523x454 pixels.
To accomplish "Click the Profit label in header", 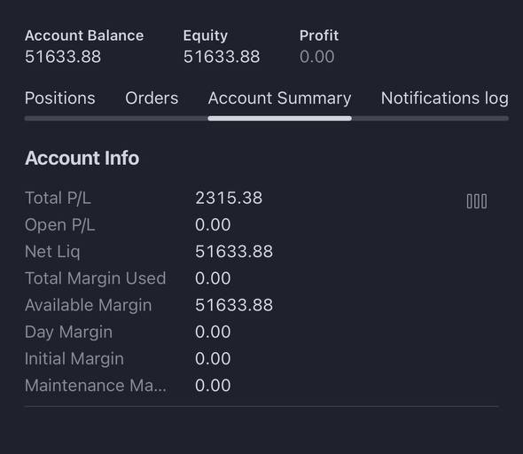I will click(319, 35).
